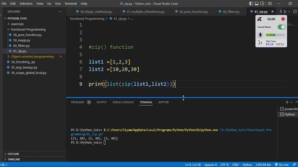Open DEBUG CONSOLE panel tab
The height and width of the screenshot is (167, 298).
pyautogui.click(x=123, y=102)
